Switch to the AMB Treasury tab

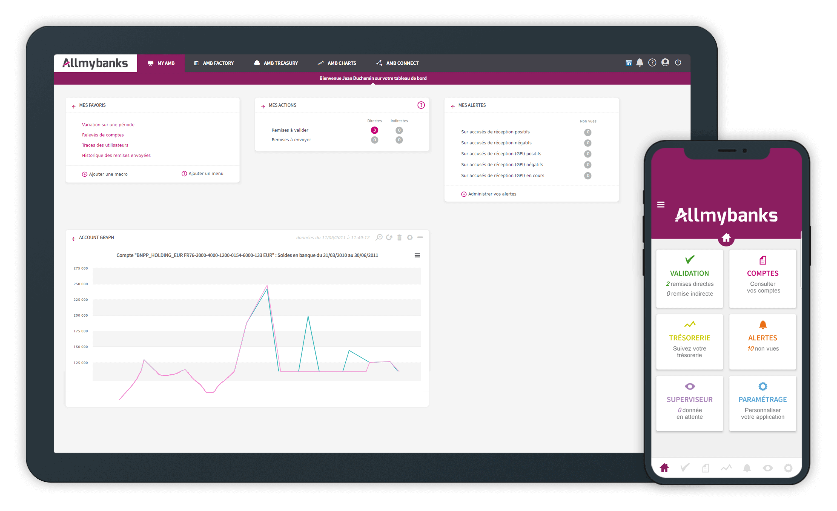[276, 63]
